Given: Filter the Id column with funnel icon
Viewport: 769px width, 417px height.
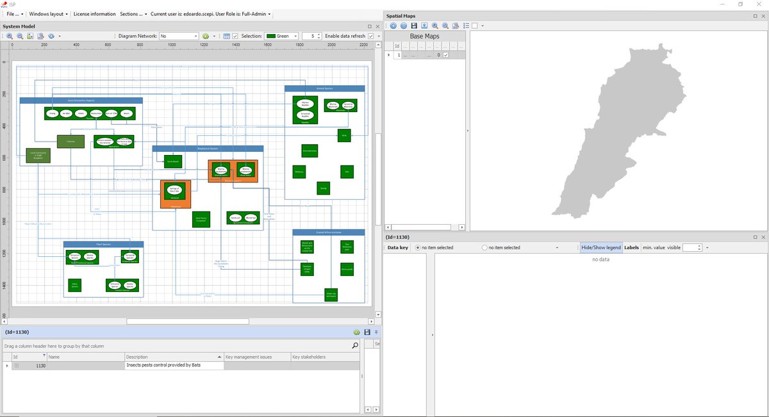Looking at the screenshot, I should (44, 355).
